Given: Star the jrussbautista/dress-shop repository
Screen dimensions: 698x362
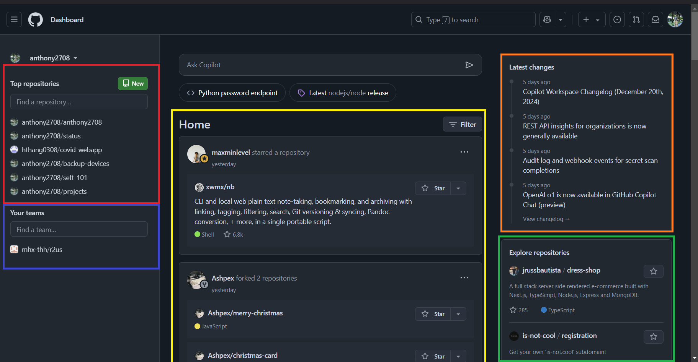Looking at the screenshot, I should [654, 271].
